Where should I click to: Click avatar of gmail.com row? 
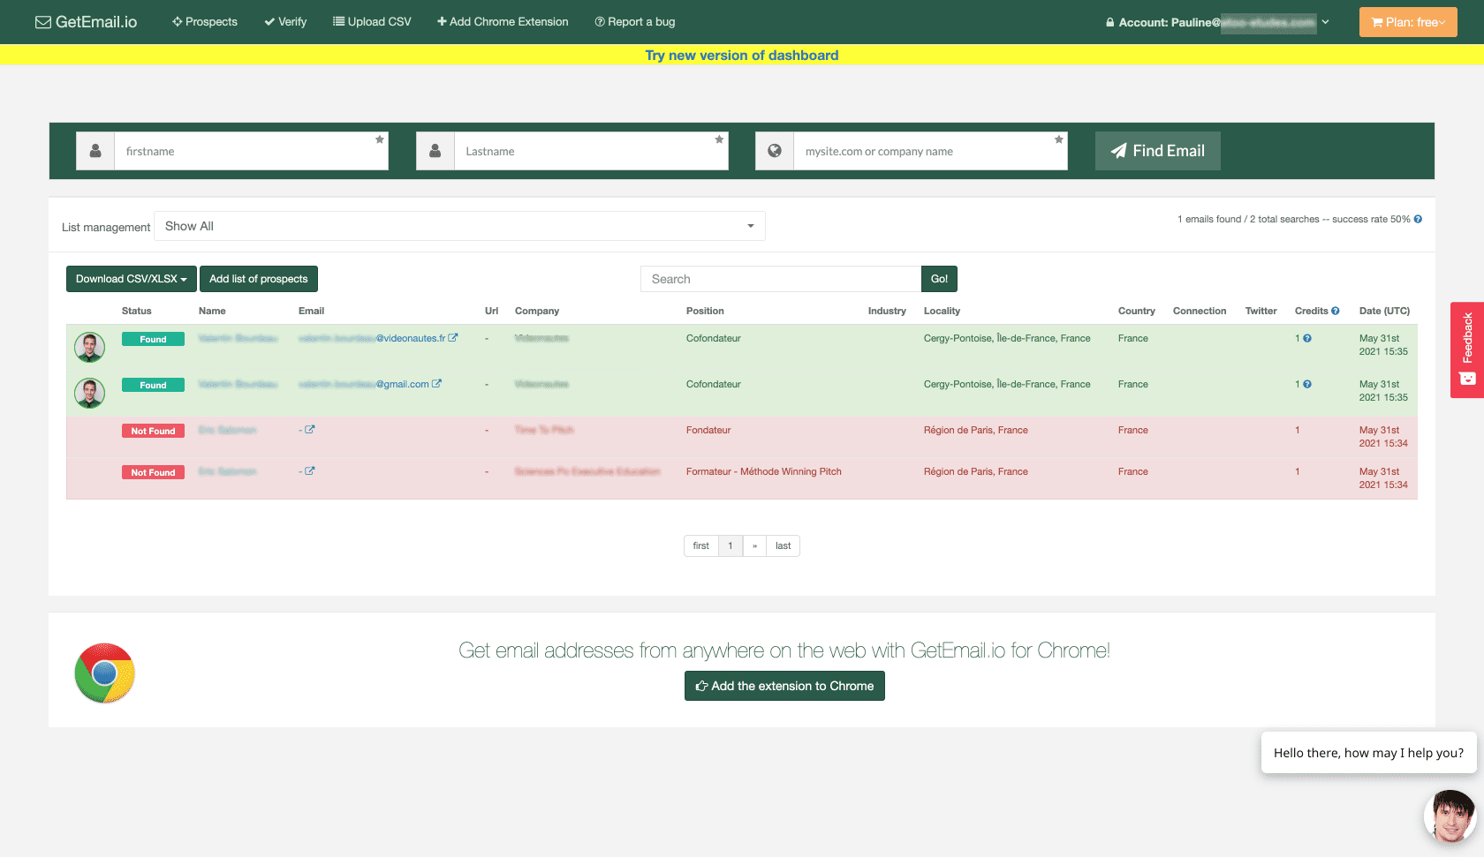(x=90, y=393)
